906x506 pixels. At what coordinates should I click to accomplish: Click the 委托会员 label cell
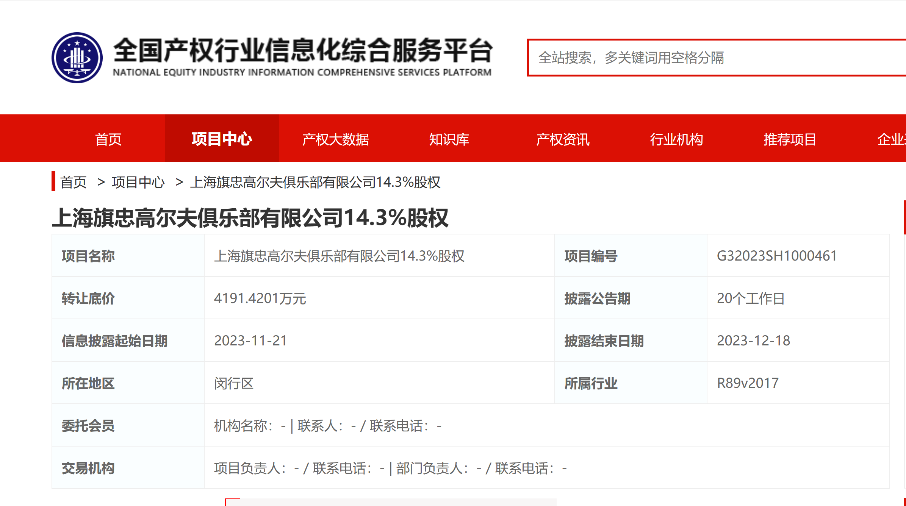pyautogui.click(x=128, y=425)
